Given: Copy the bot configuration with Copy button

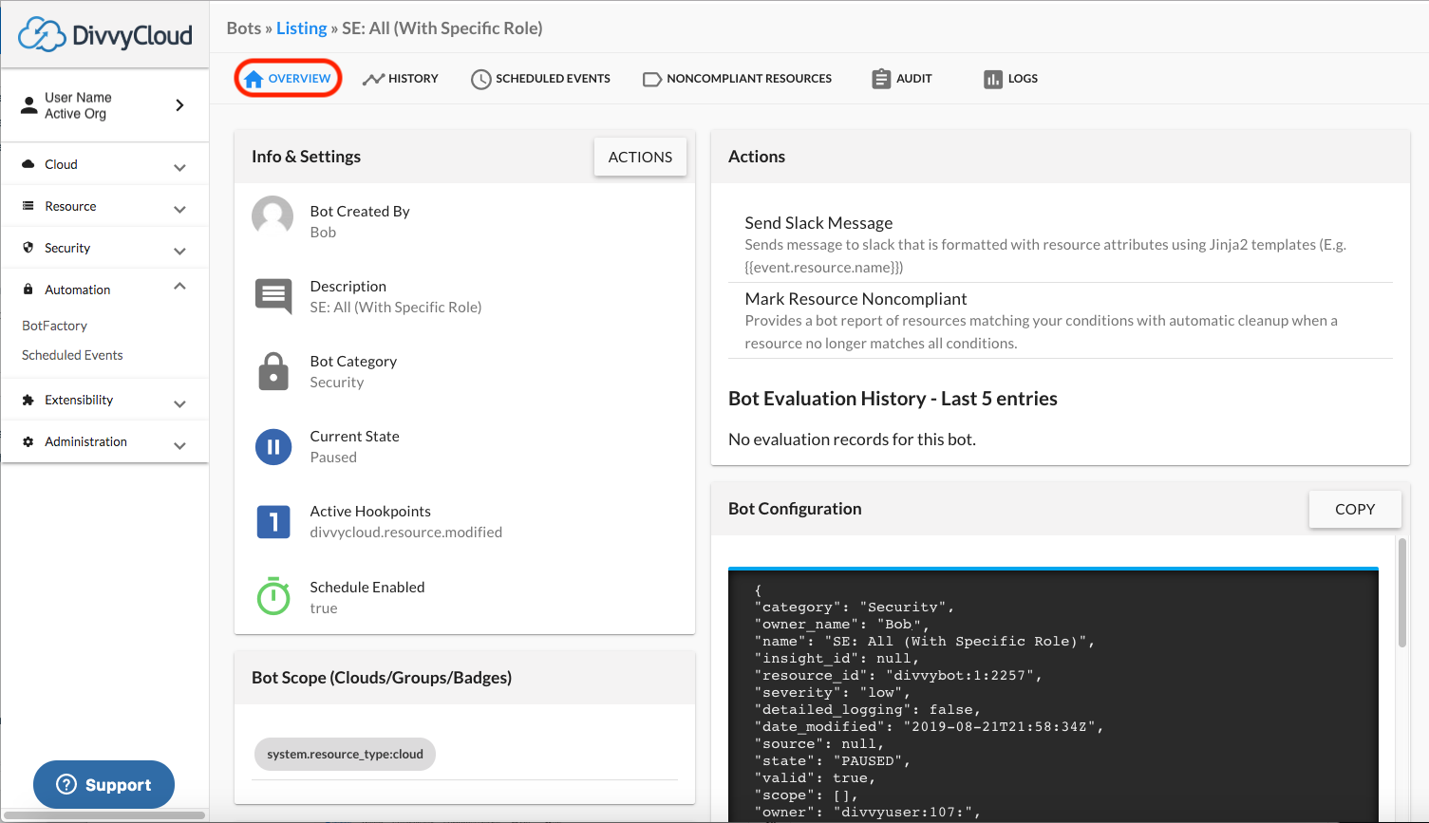Looking at the screenshot, I should (x=1355, y=509).
